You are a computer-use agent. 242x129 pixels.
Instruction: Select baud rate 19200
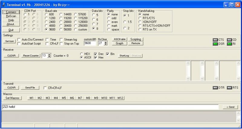click(61, 18)
